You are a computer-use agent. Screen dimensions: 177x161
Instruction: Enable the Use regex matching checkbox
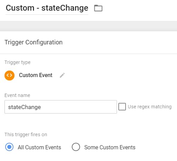(x=122, y=107)
